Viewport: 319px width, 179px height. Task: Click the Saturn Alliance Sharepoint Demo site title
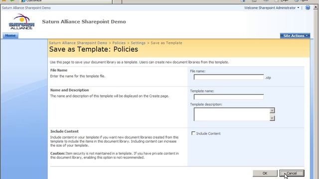(84, 21)
